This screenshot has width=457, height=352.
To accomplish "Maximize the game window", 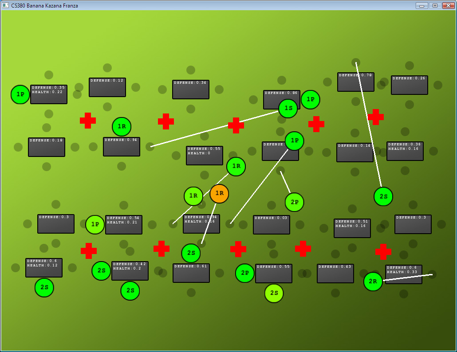I will pos(435,5).
